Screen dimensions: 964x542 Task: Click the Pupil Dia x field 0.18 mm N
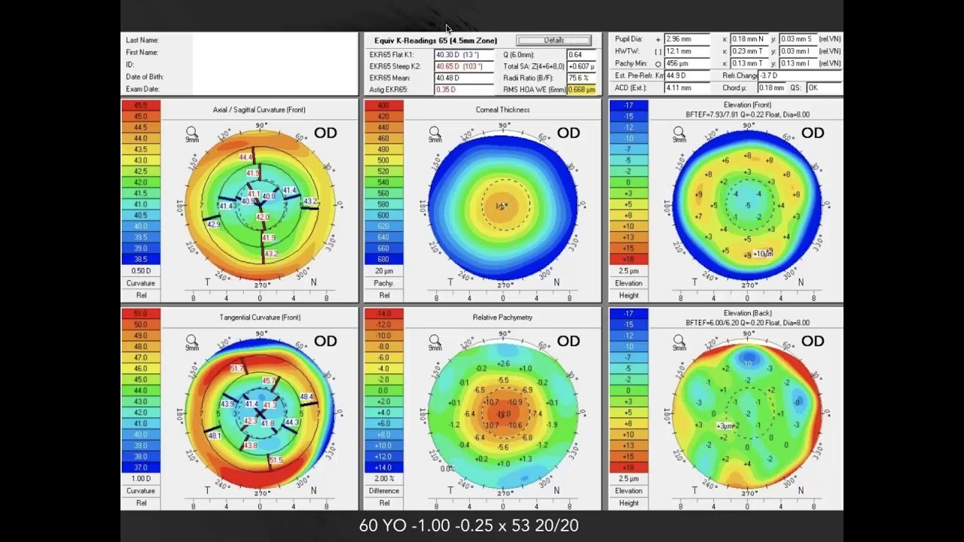click(x=749, y=39)
